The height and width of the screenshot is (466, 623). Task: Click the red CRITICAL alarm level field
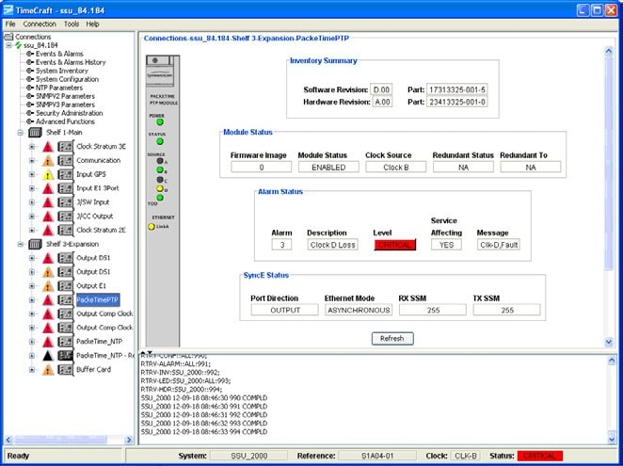(395, 245)
